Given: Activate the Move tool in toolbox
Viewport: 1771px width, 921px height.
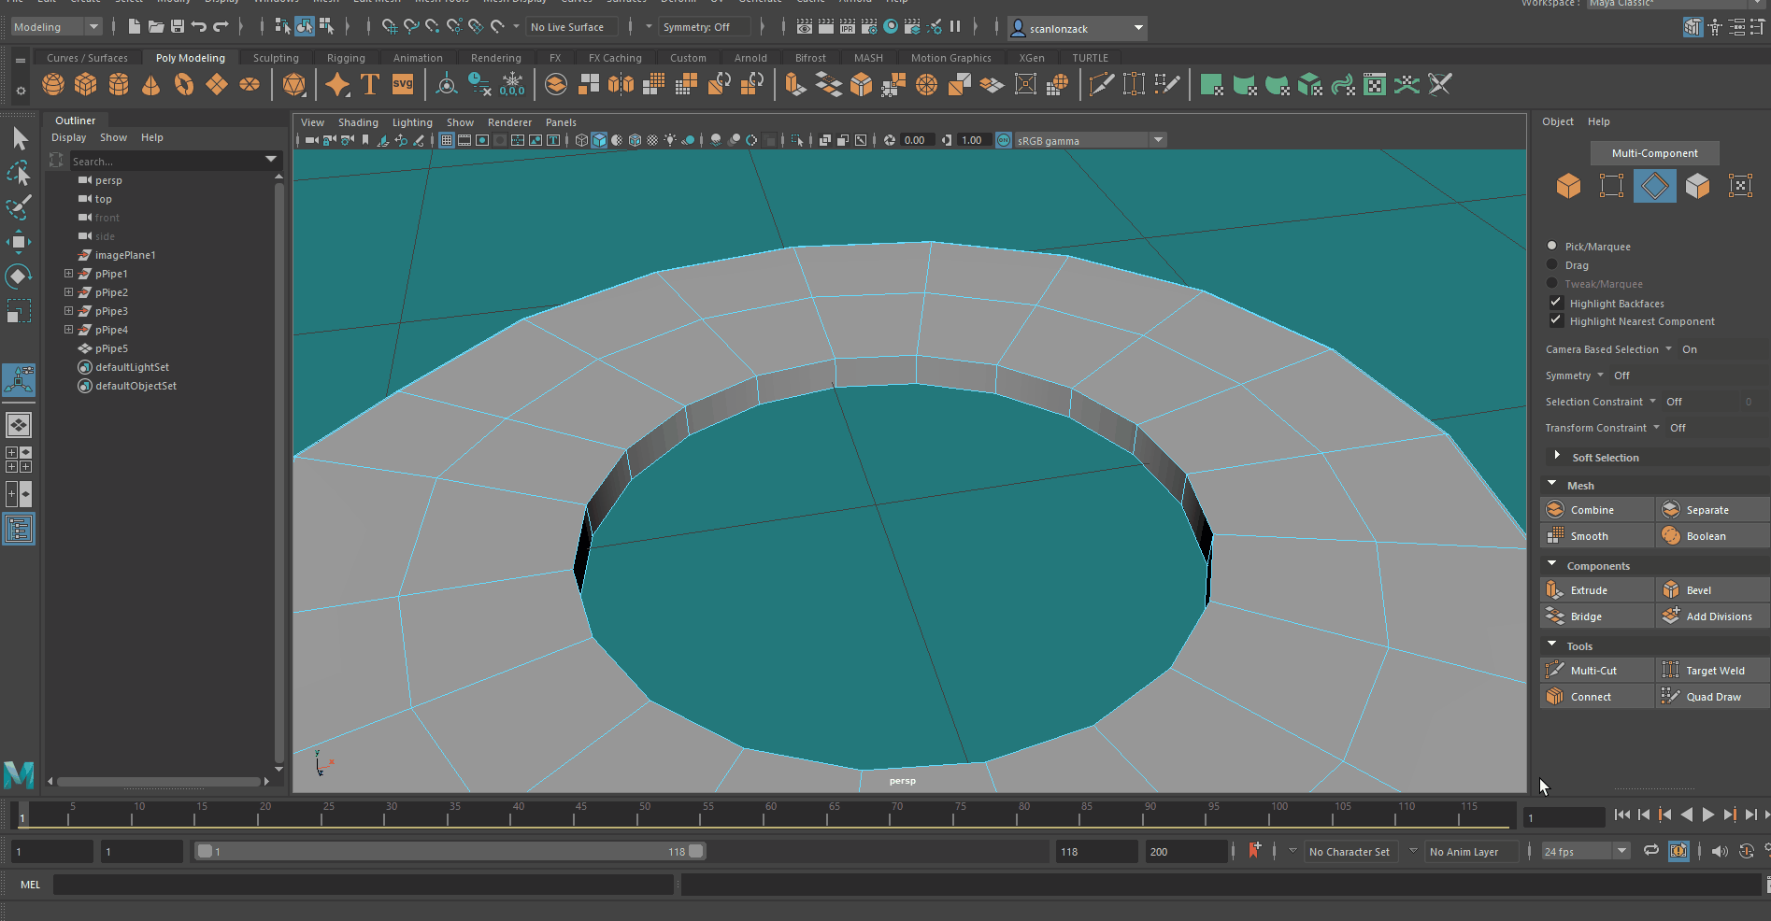Looking at the screenshot, I should [x=19, y=242].
